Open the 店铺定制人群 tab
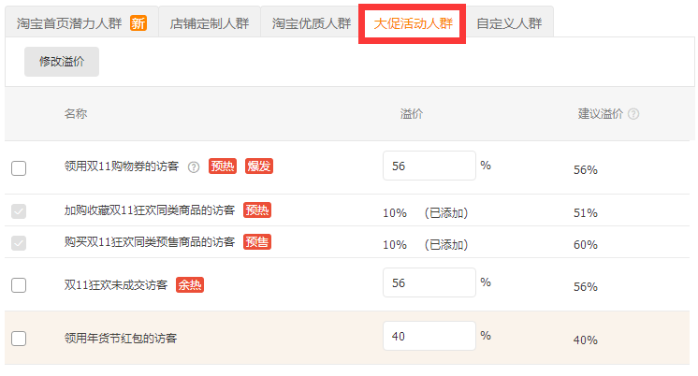The image size is (698, 376). coord(210,22)
